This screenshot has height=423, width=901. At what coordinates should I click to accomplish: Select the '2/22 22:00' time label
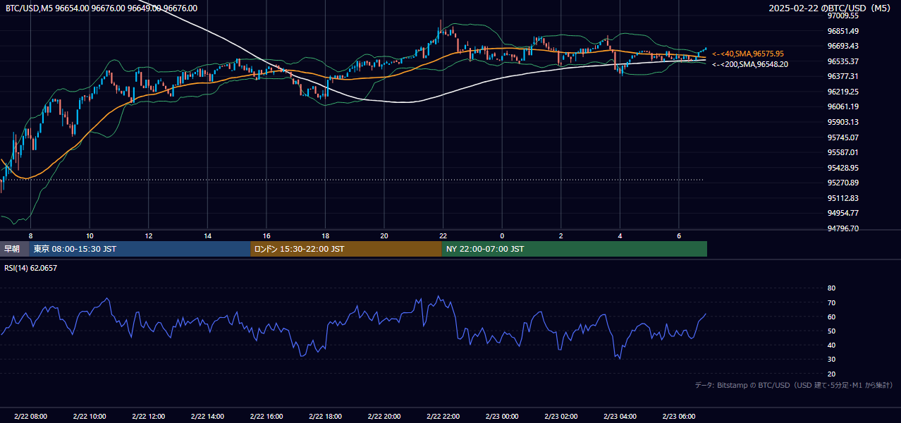click(443, 417)
